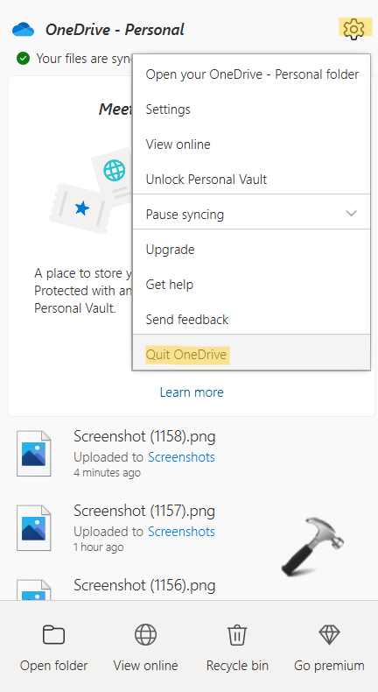
Task: Open Screenshots folder link under Screenshot (1158).png
Action: [181, 457]
